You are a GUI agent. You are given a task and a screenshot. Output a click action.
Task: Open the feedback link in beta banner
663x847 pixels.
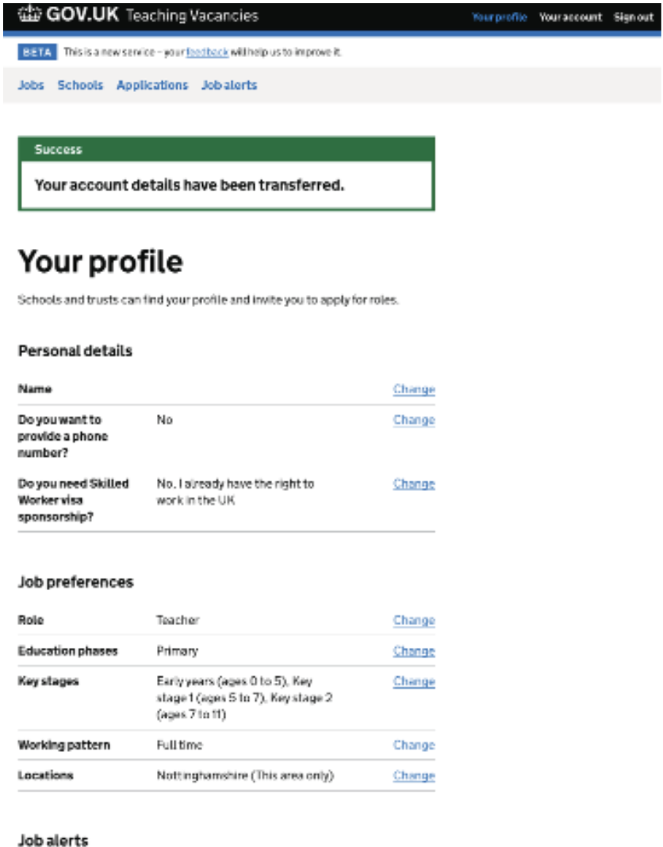pos(207,53)
